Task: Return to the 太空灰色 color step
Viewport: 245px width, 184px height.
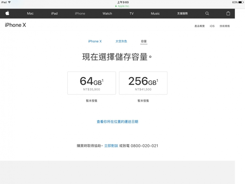Action: (121, 41)
